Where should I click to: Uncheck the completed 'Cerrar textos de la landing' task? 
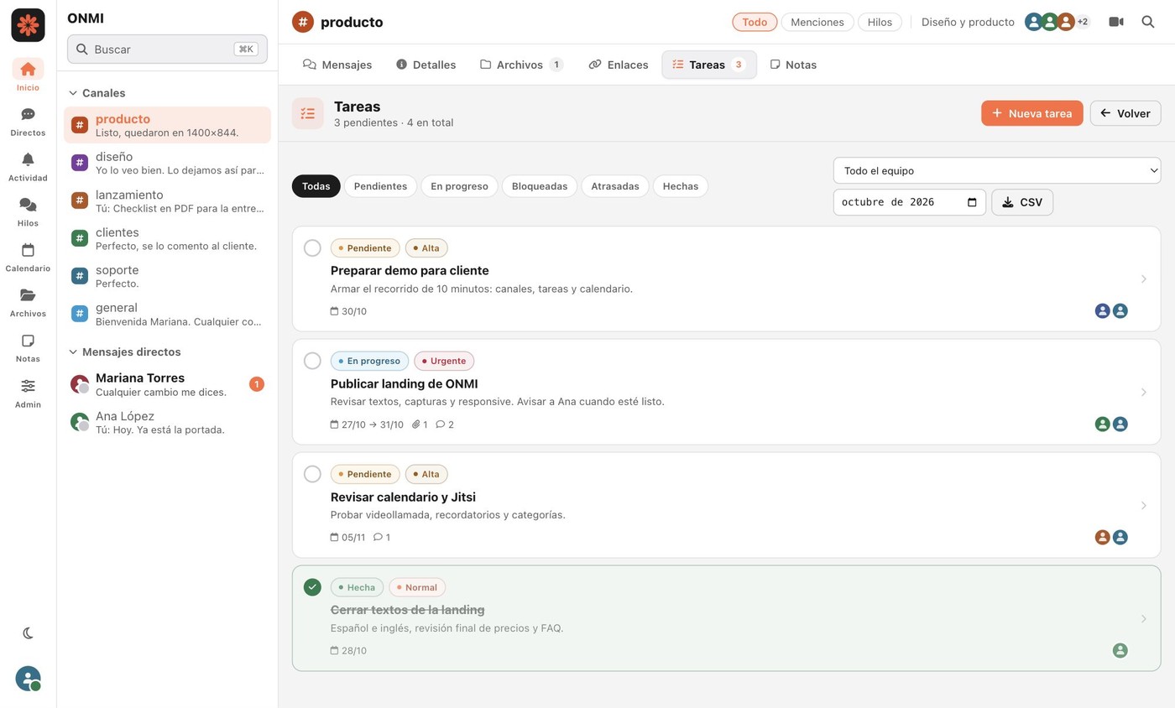click(312, 587)
